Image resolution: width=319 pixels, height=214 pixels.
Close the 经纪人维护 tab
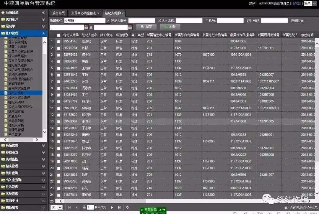pos(123,13)
